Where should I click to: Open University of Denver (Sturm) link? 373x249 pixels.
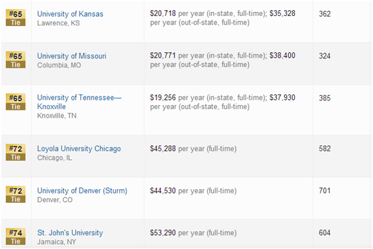click(82, 191)
